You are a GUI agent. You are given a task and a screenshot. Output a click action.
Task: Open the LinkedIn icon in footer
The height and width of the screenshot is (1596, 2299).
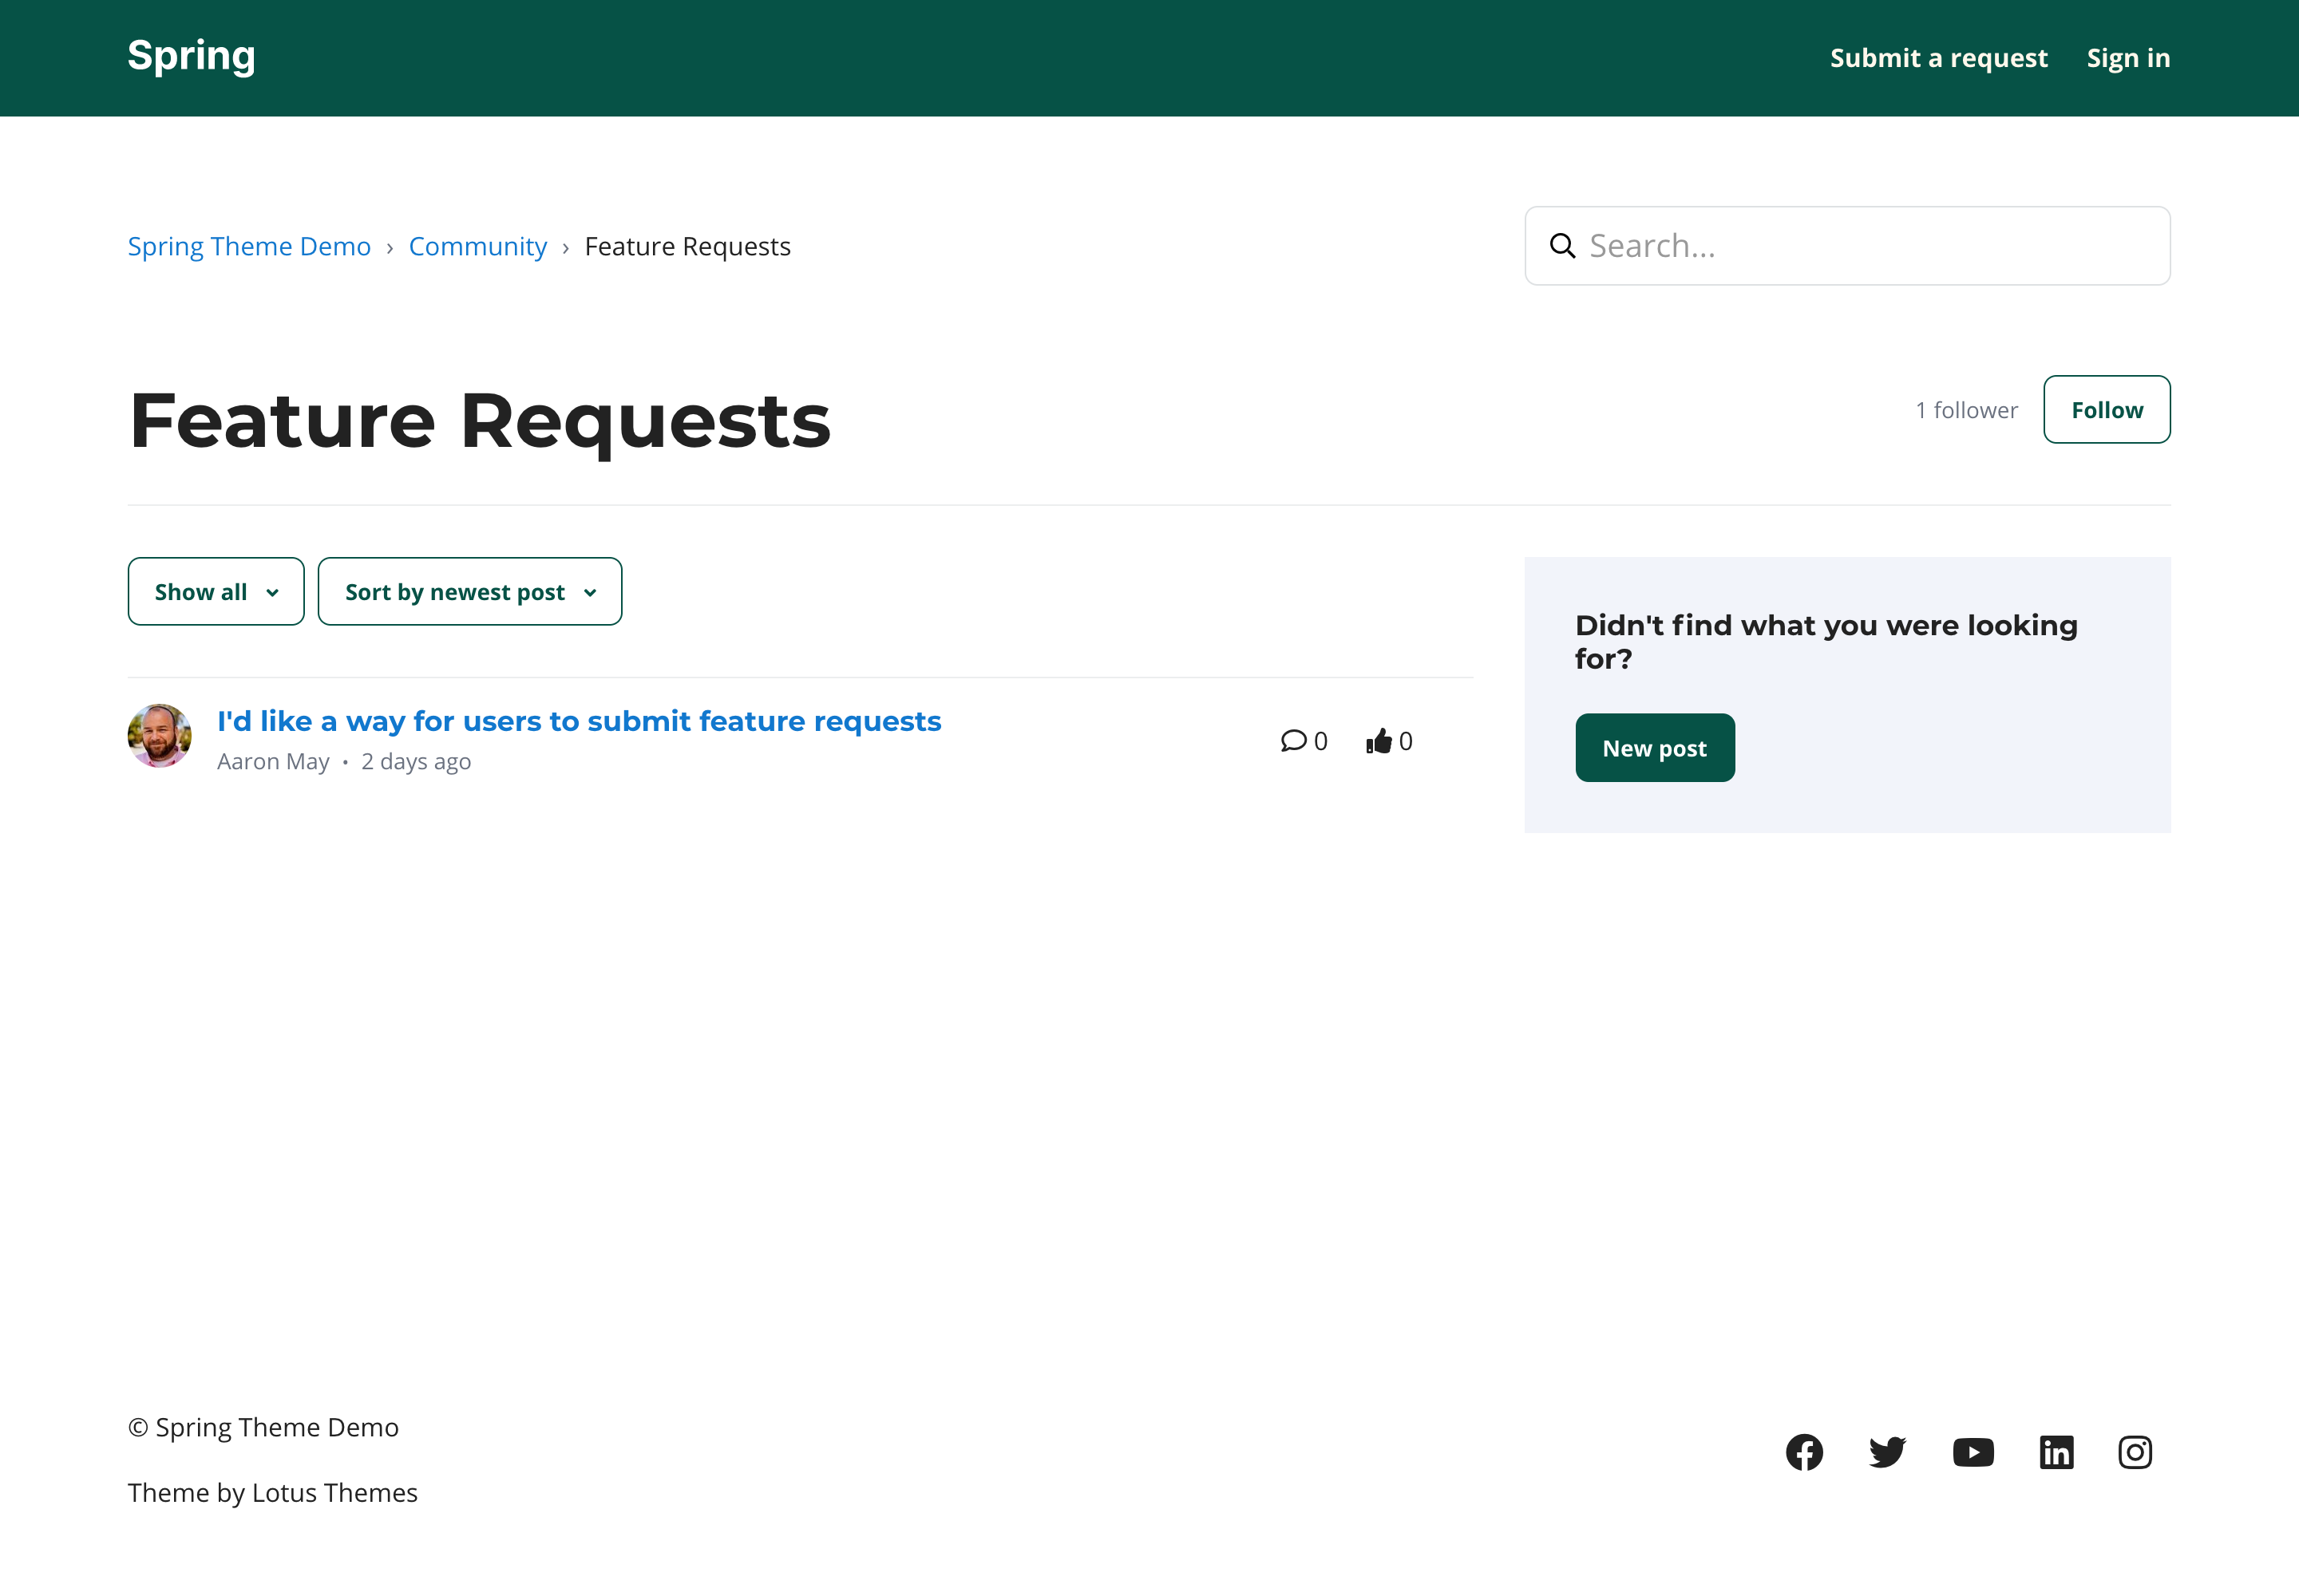(2056, 1452)
